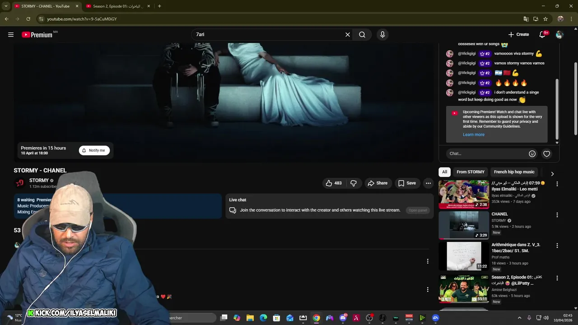Select the French hip hop music chip
Viewport: 578px width, 325px height.
pos(514,172)
